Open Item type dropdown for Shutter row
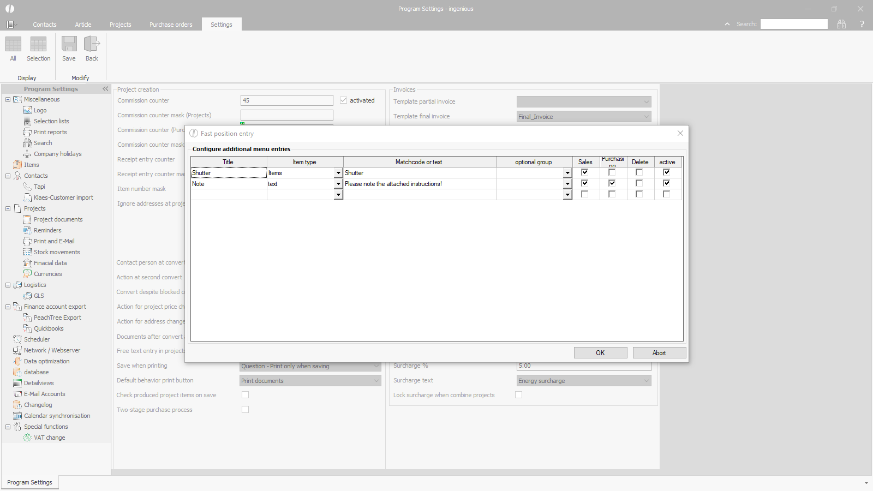Screen dimensions: 873x491 338,173
